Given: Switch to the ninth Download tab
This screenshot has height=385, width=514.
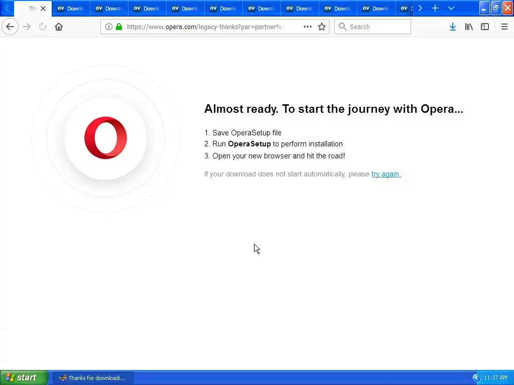Looking at the screenshot, I should 376,9.
